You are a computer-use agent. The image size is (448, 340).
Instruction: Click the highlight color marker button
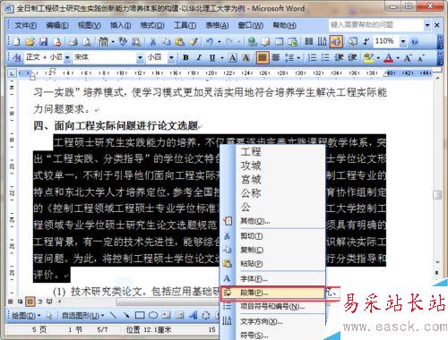[x=369, y=57]
